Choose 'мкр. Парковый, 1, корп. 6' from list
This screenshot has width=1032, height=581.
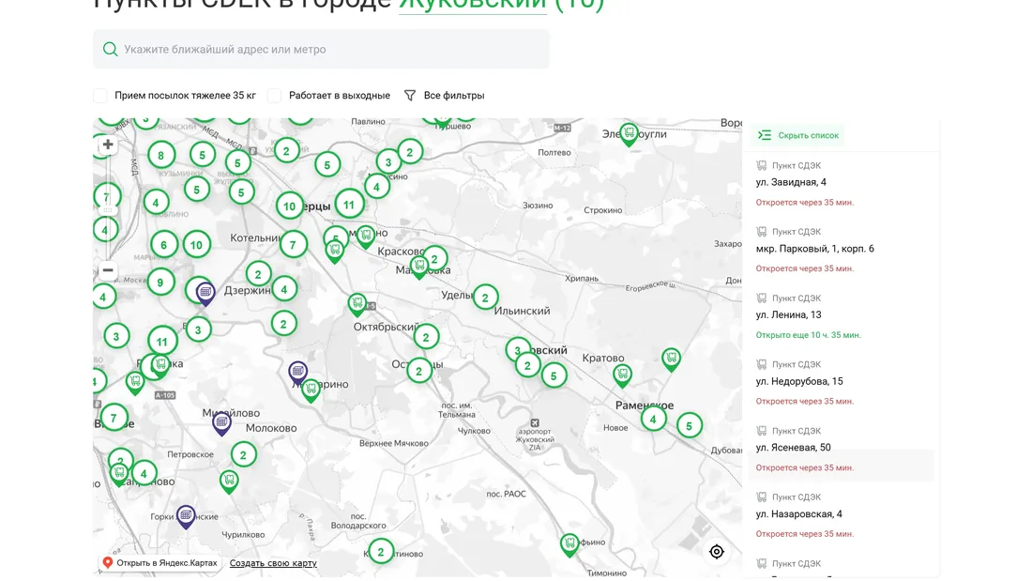tap(814, 249)
